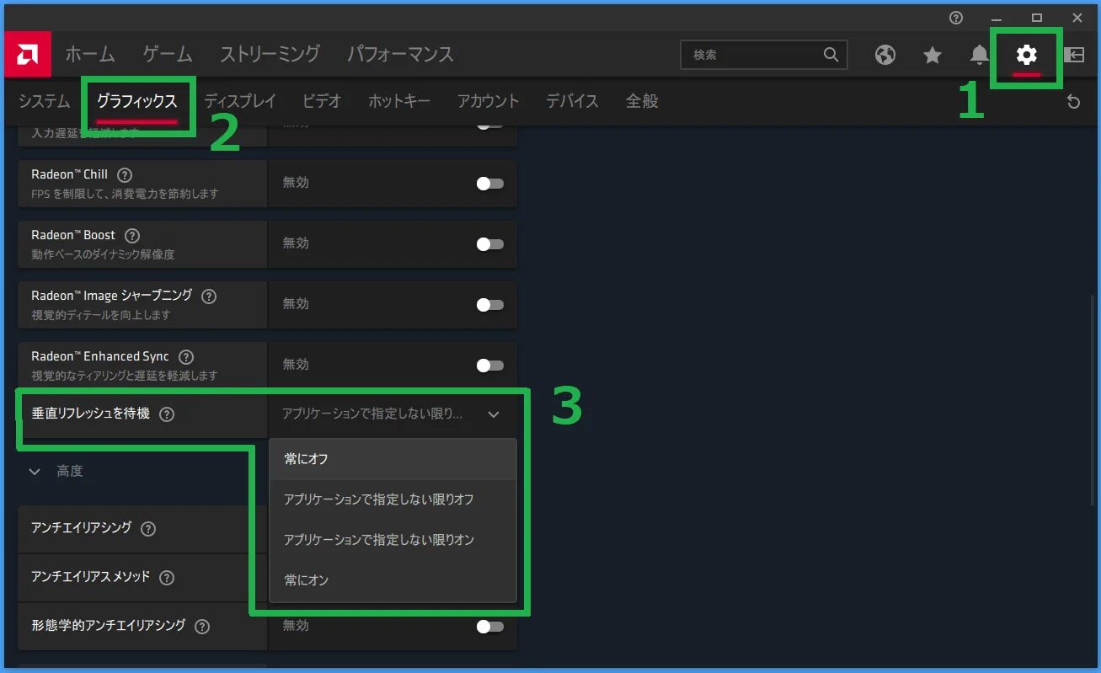The width and height of the screenshot is (1101, 673).
Task: Show help for Radeon Enhanced Sync
Action: [186, 357]
